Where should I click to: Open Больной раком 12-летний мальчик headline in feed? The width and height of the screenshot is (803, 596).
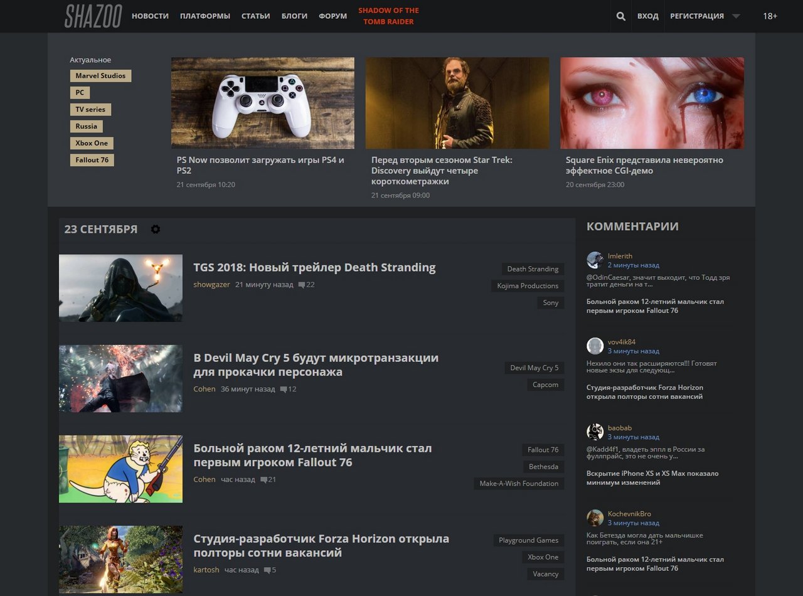point(312,455)
